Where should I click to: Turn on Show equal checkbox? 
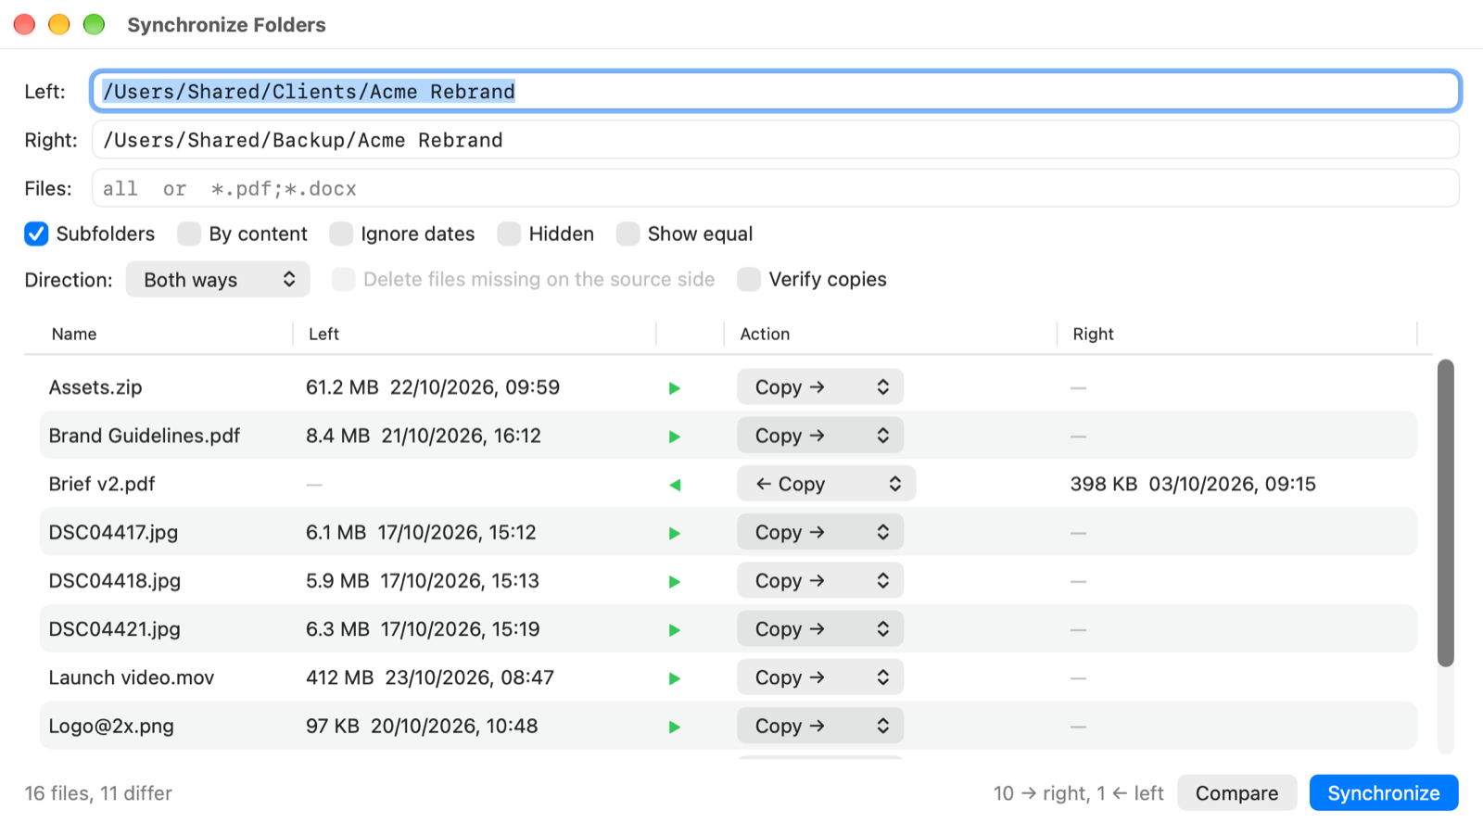coord(627,234)
